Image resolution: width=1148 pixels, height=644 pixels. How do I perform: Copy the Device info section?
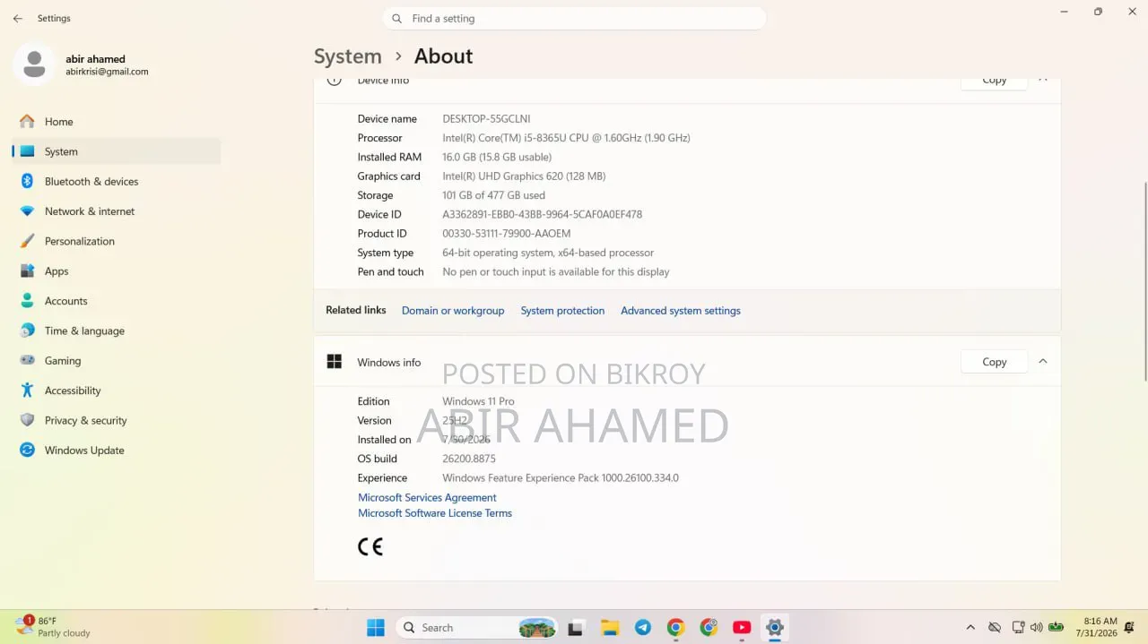tap(994, 81)
